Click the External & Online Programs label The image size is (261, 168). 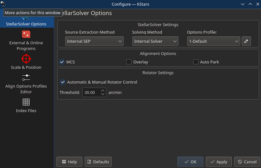tap(26, 46)
